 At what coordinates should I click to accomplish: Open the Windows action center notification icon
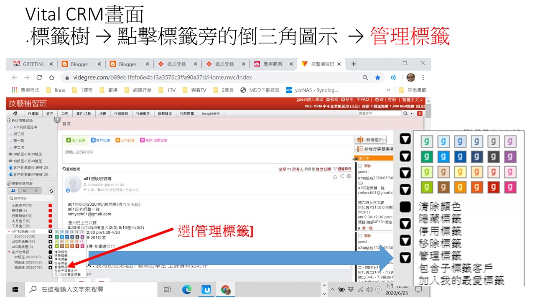pos(418,289)
